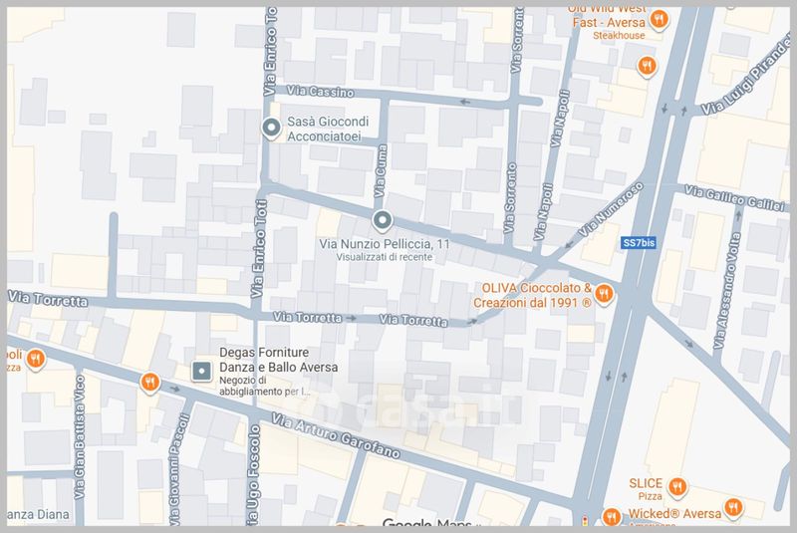Open the Degas Forniture Danza e Ballo Aversa label

pos(279,360)
